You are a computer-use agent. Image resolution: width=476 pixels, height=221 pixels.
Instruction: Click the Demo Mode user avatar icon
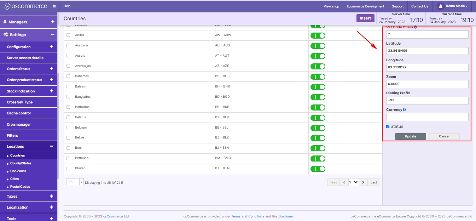pyautogui.click(x=440, y=6)
